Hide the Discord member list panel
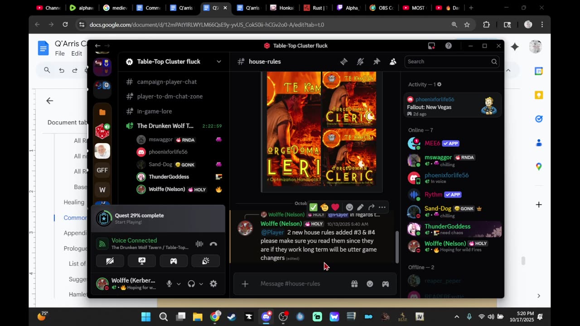The image size is (580, 326). coord(393,62)
